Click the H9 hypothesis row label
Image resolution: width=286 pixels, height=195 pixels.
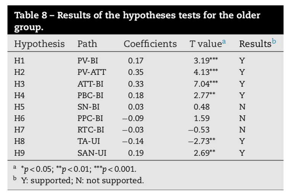click(19, 153)
